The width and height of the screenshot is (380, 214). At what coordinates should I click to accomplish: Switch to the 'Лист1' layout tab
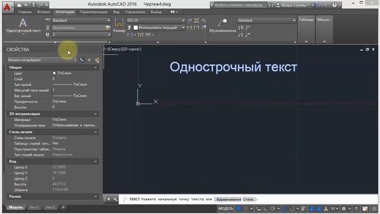coord(34,207)
